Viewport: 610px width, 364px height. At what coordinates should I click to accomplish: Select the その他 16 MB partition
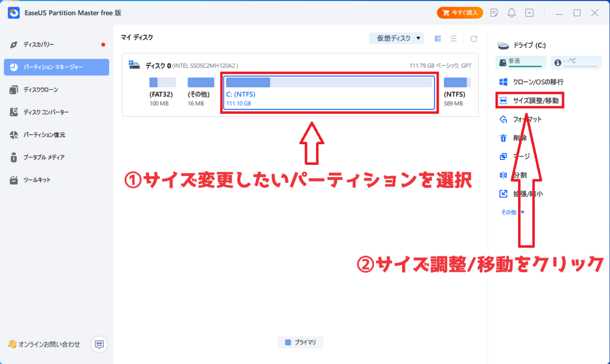pos(201,92)
